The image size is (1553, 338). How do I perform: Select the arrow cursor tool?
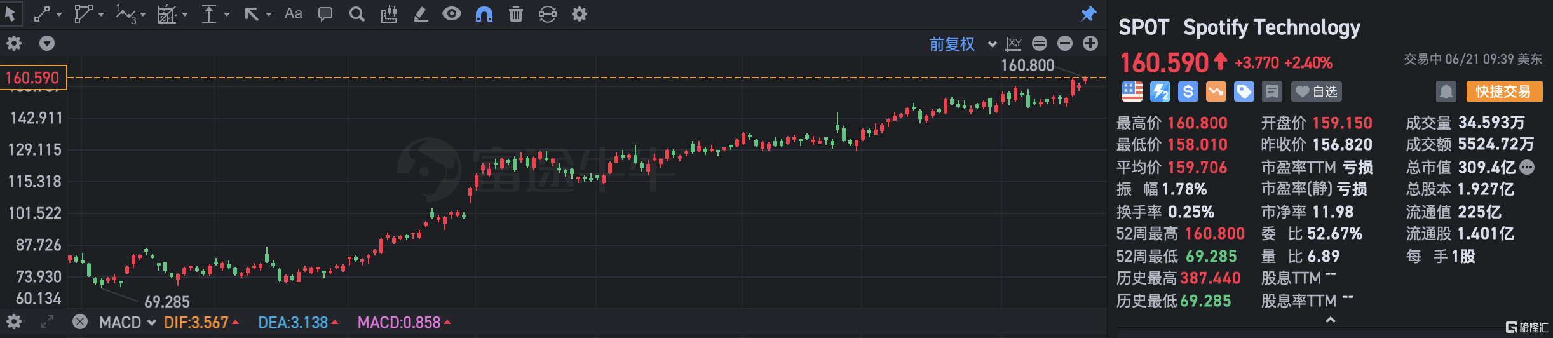coord(10,13)
